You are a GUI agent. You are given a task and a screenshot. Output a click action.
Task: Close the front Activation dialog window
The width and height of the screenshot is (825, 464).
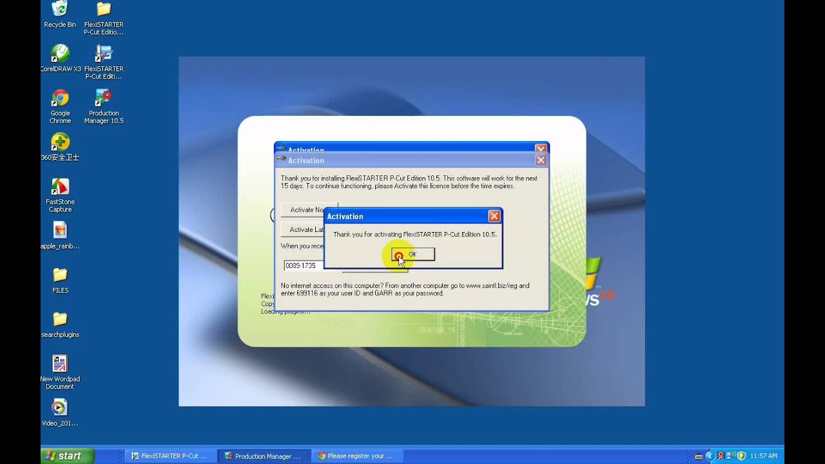point(541,160)
